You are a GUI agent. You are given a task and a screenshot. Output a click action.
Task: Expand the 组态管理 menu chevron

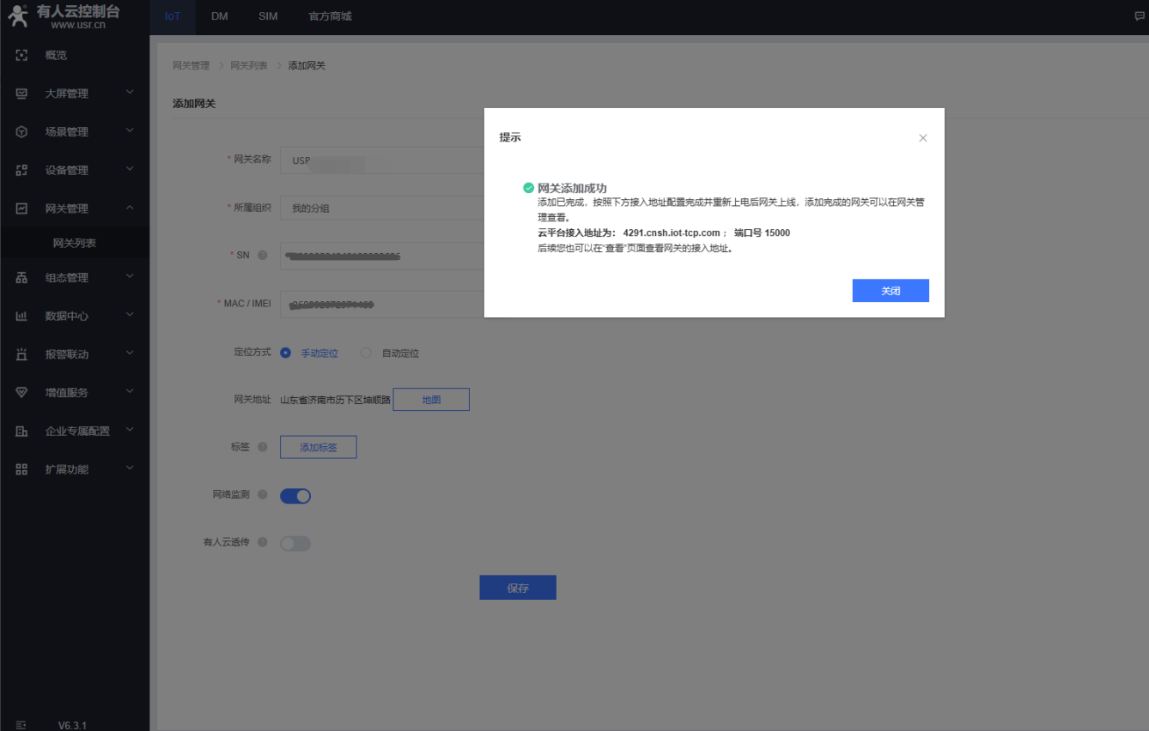click(130, 276)
